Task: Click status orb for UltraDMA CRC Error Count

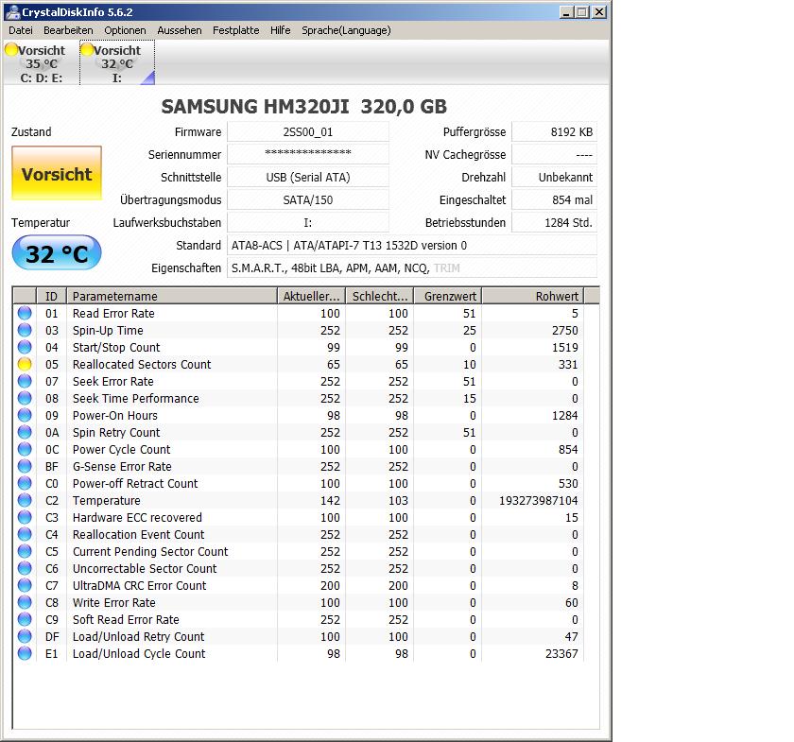Action: [x=25, y=585]
